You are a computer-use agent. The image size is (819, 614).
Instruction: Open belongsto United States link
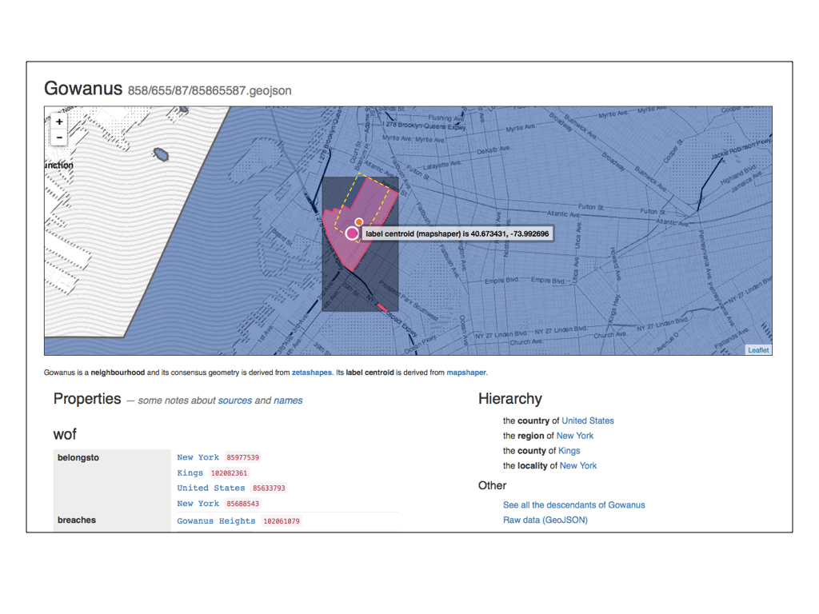tap(211, 488)
